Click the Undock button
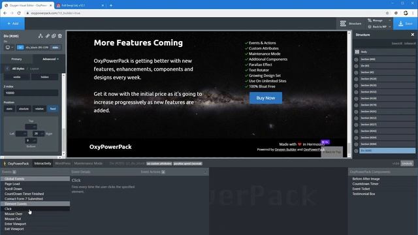Image resolution: width=418 pixels, height=235 pixels. coord(407,164)
